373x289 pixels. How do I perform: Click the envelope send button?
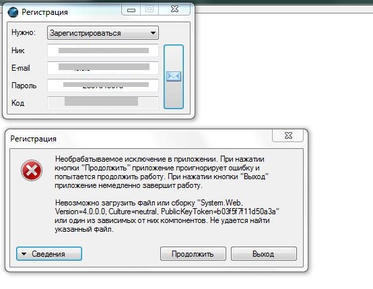click(x=174, y=77)
